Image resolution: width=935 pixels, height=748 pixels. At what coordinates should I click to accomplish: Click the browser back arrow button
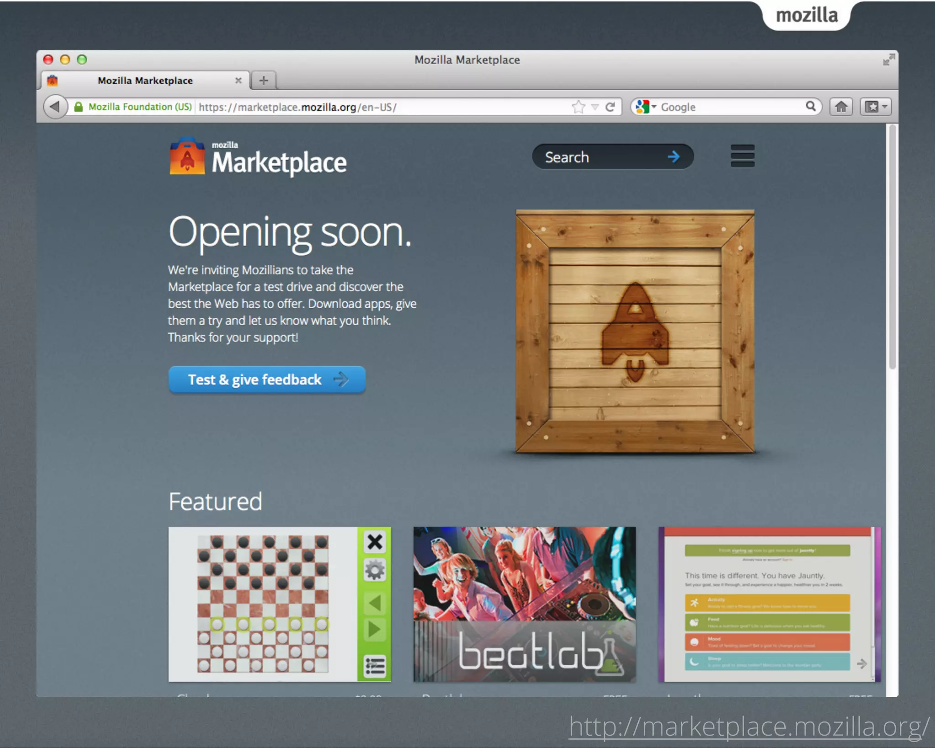pyautogui.click(x=55, y=107)
